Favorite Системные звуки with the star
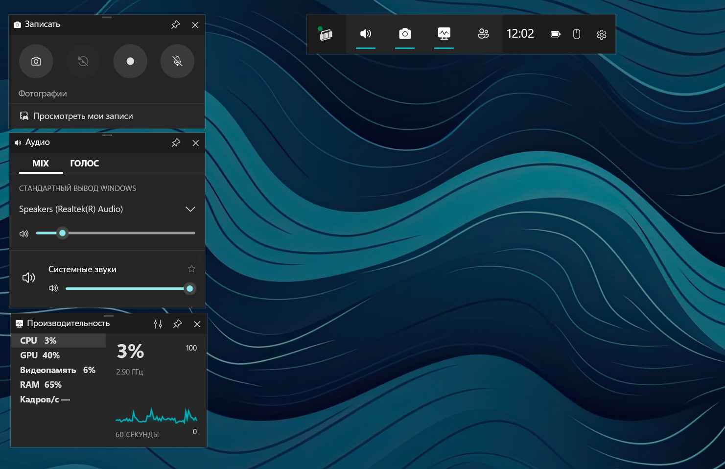Screen dimensions: 725x469 191,269
